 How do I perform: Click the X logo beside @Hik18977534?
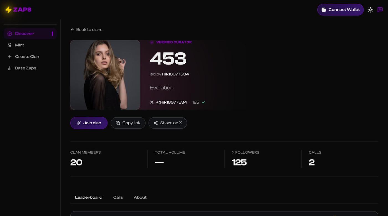click(152, 102)
